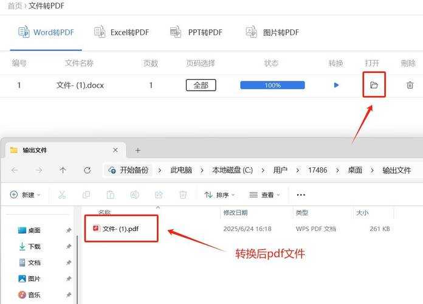Select the PPT转PDF tab
The image size is (423, 304).
coord(196,32)
